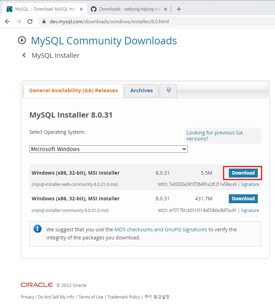Open the Select Operating System dropdown
The image size is (275, 307).
tap(108, 149)
